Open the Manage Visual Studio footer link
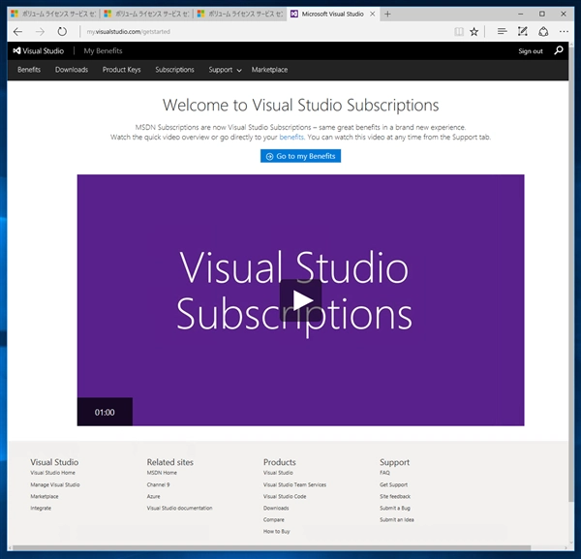The image size is (581, 559). (x=55, y=484)
